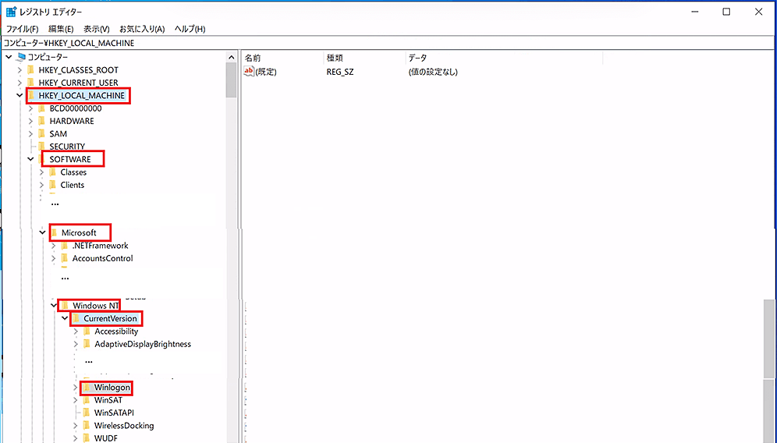Open the お気に入り(A) menu

(x=142, y=29)
